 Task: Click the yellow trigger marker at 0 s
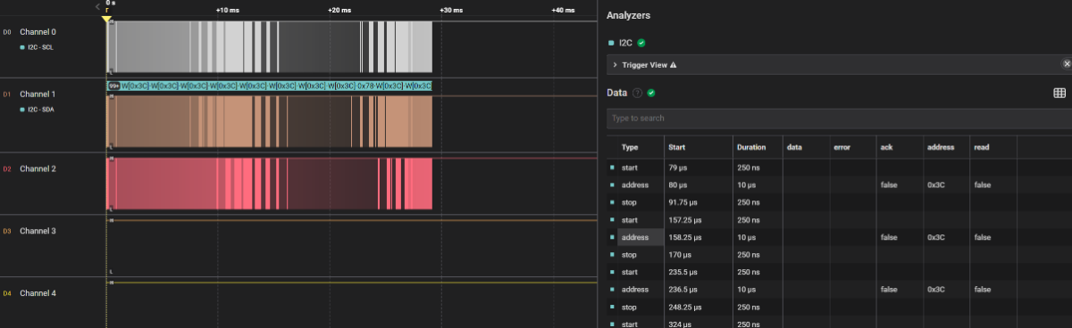coord(106,19)
